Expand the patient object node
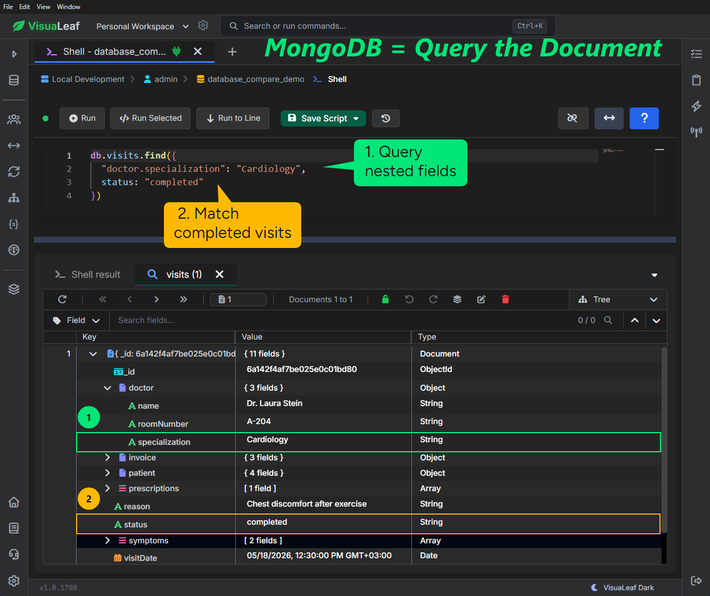The height and width of the screenshot is (596, 710). 108,473
